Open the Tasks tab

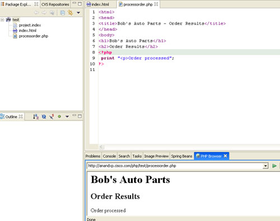137,156
